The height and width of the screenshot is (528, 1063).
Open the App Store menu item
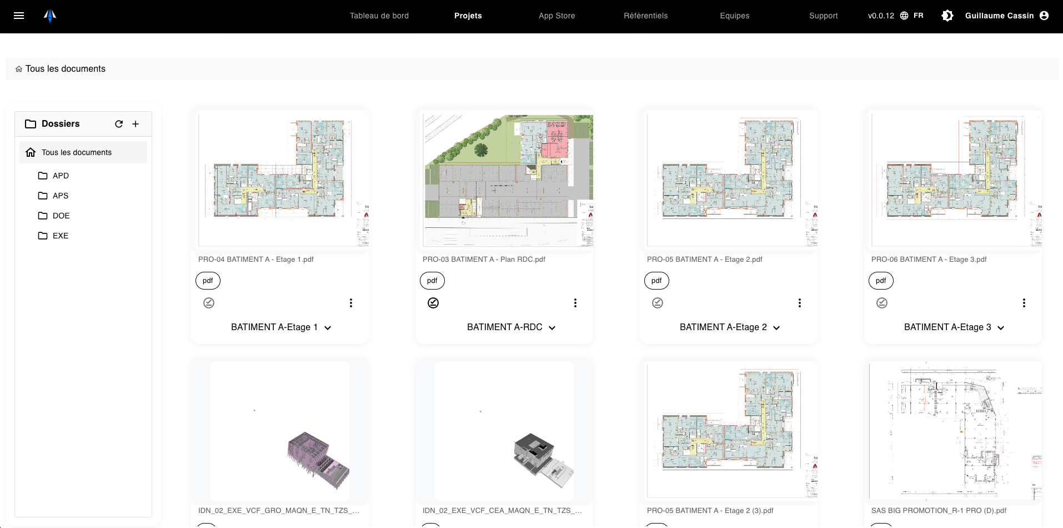[556, 16]
